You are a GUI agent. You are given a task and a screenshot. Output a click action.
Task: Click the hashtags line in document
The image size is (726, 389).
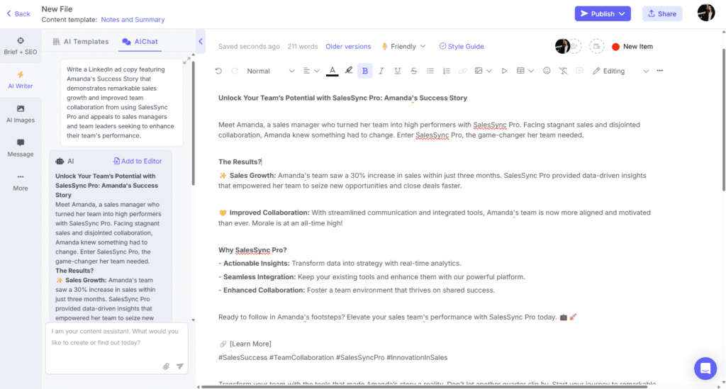pos(333,358)
